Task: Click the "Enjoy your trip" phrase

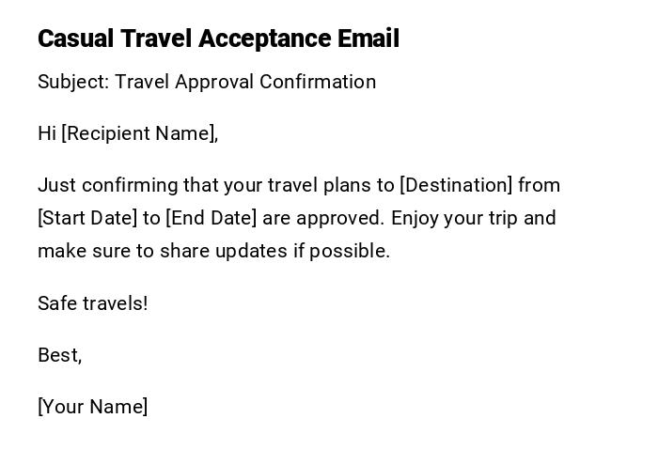Action: [x=454, y=218]
